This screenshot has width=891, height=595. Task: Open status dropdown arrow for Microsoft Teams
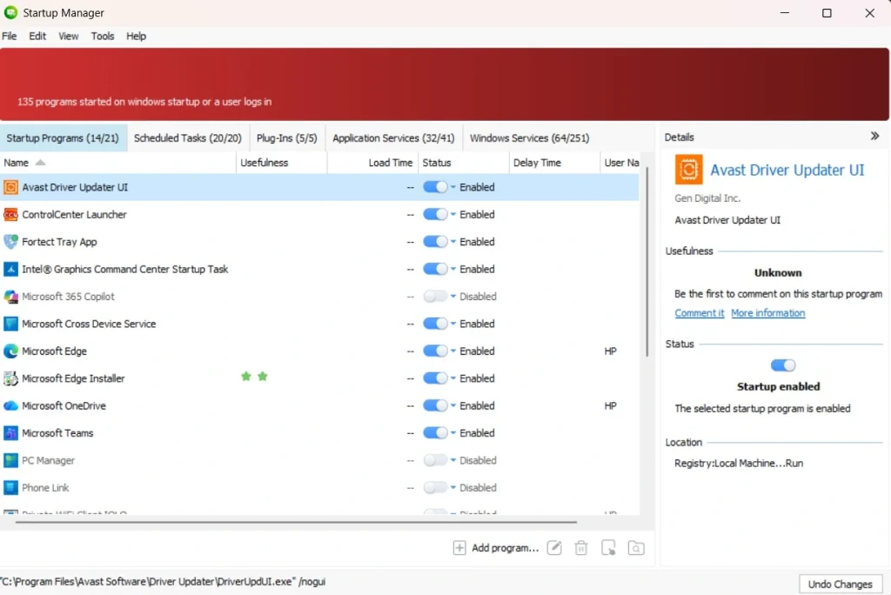452,433
